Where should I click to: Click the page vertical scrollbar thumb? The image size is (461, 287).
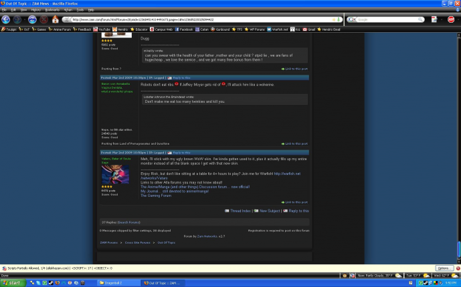coord(458,250)
